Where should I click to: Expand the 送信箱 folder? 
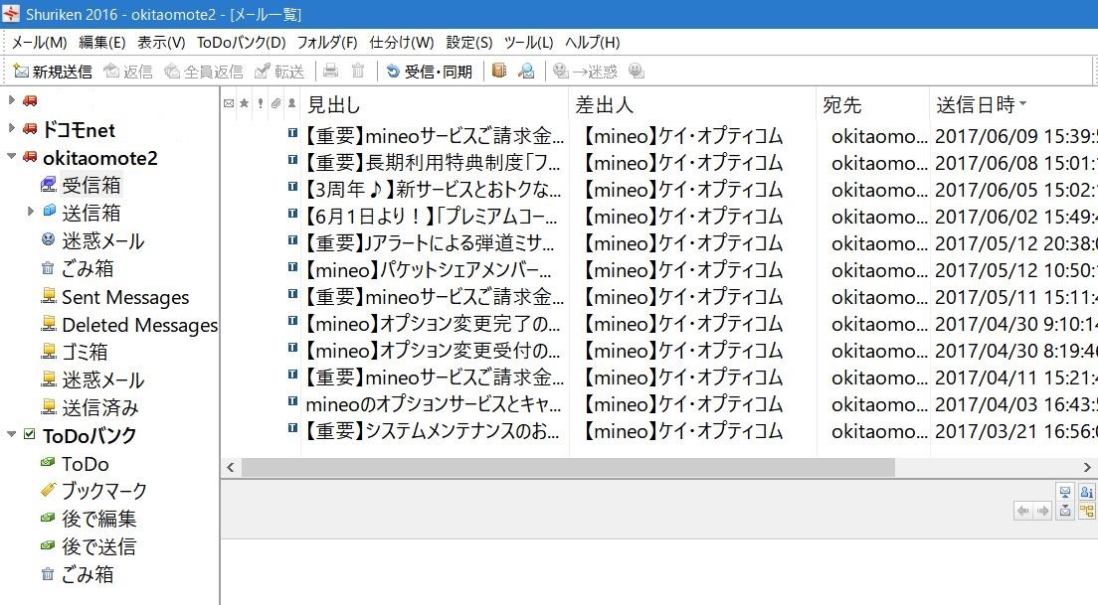tap(31, 212)
